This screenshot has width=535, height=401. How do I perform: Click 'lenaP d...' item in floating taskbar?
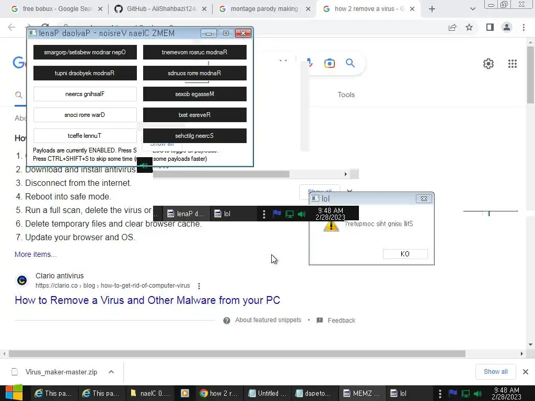tap(186, 214)
